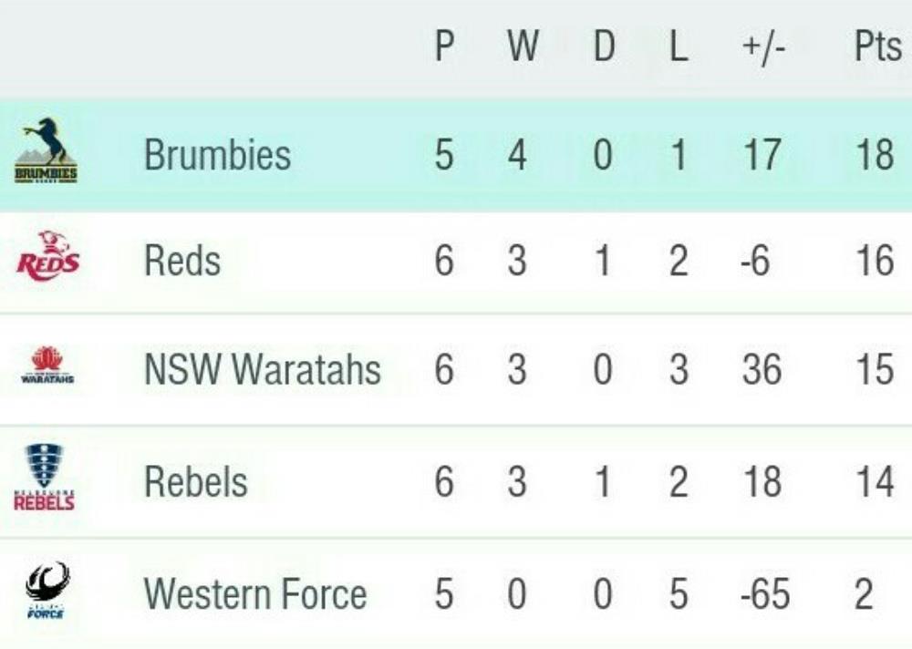Open the Brumbies team name link

pos(217,154)
